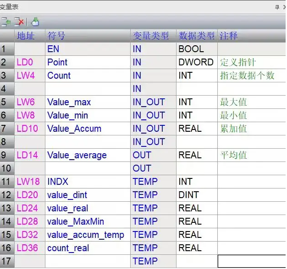Select the empty symbol cell in row 17
Image resolution: width=287 pixels, height=269 pixels.
click(x=88, y=261)
